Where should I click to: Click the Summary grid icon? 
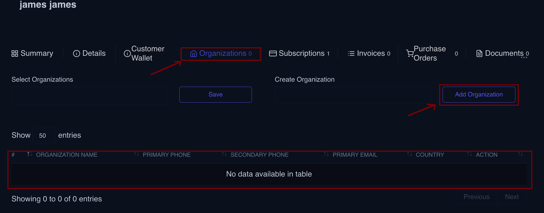click(15, 54)
